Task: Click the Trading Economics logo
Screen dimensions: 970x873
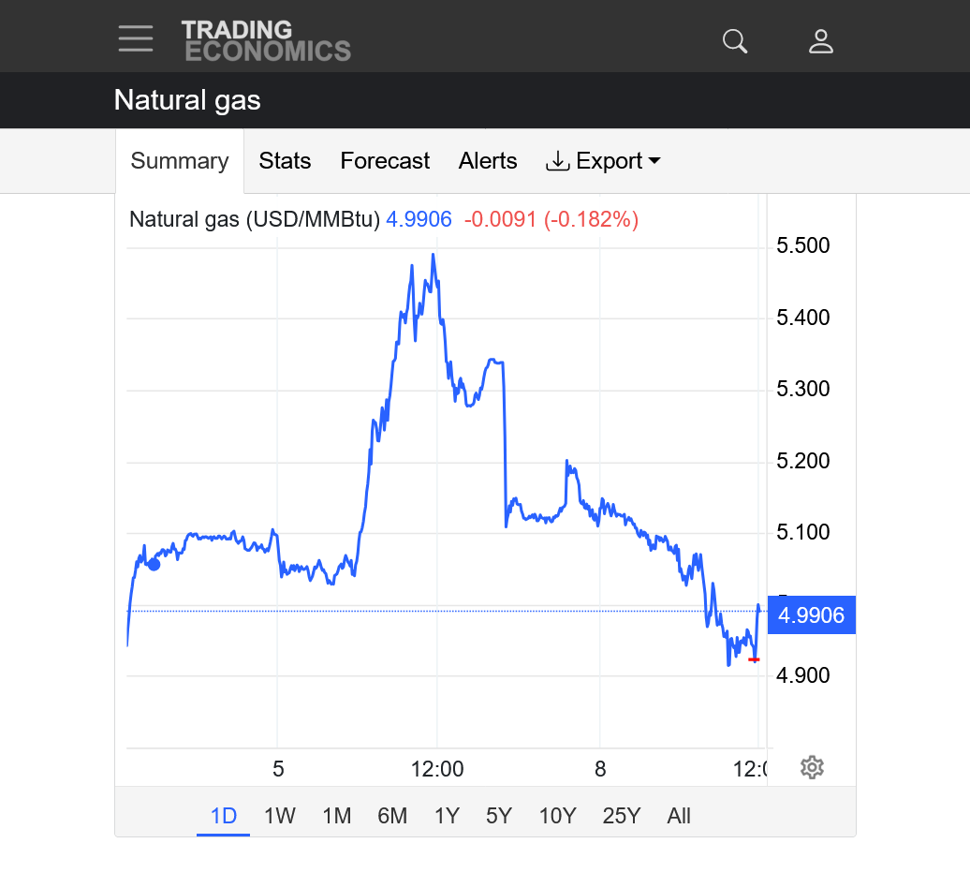Action: point(266,41)
